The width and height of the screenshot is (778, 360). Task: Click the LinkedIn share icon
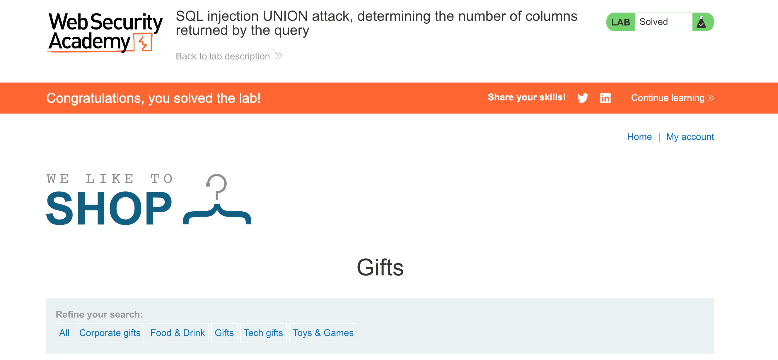(605, 98)
